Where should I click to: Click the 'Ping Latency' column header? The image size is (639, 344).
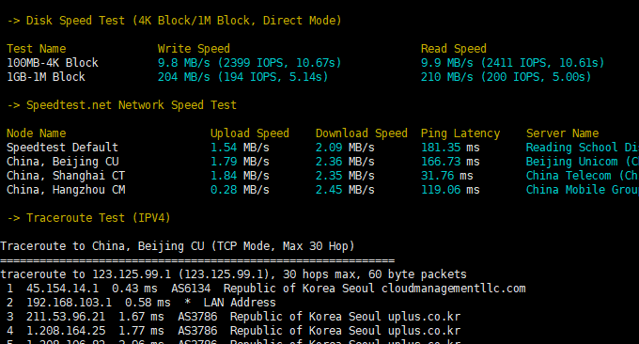(x=460, y=133)
